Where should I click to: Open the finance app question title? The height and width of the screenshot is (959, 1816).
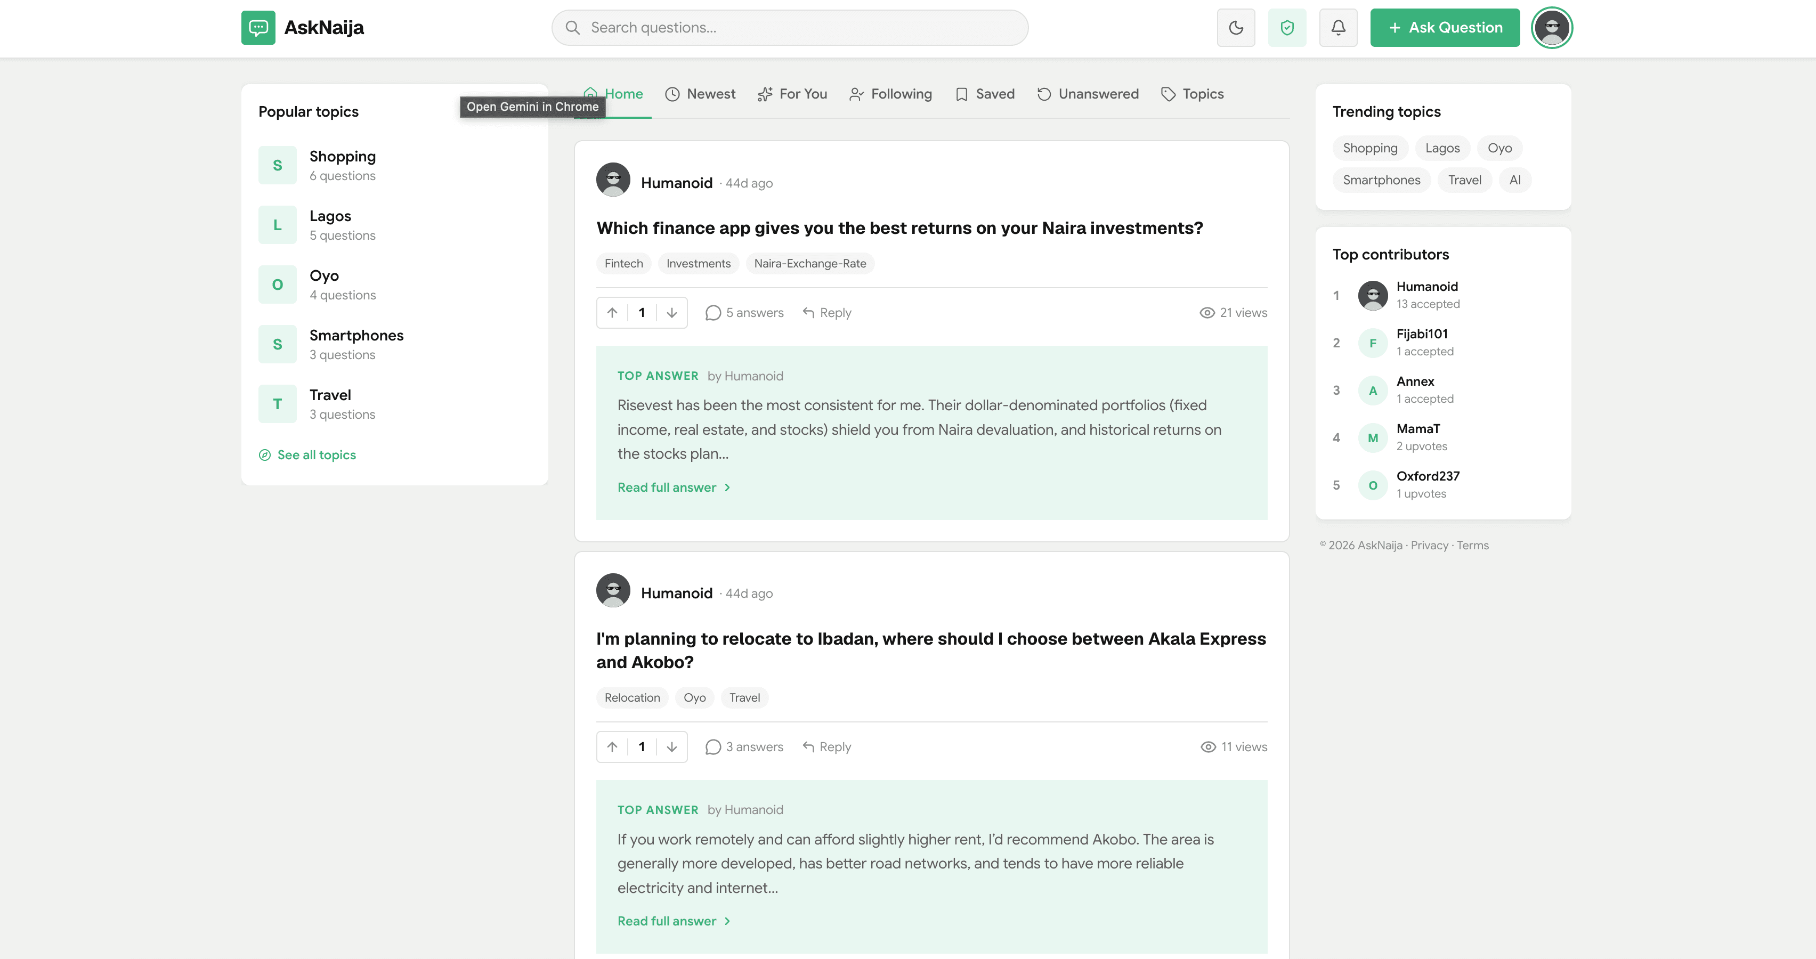pos(899,229)
